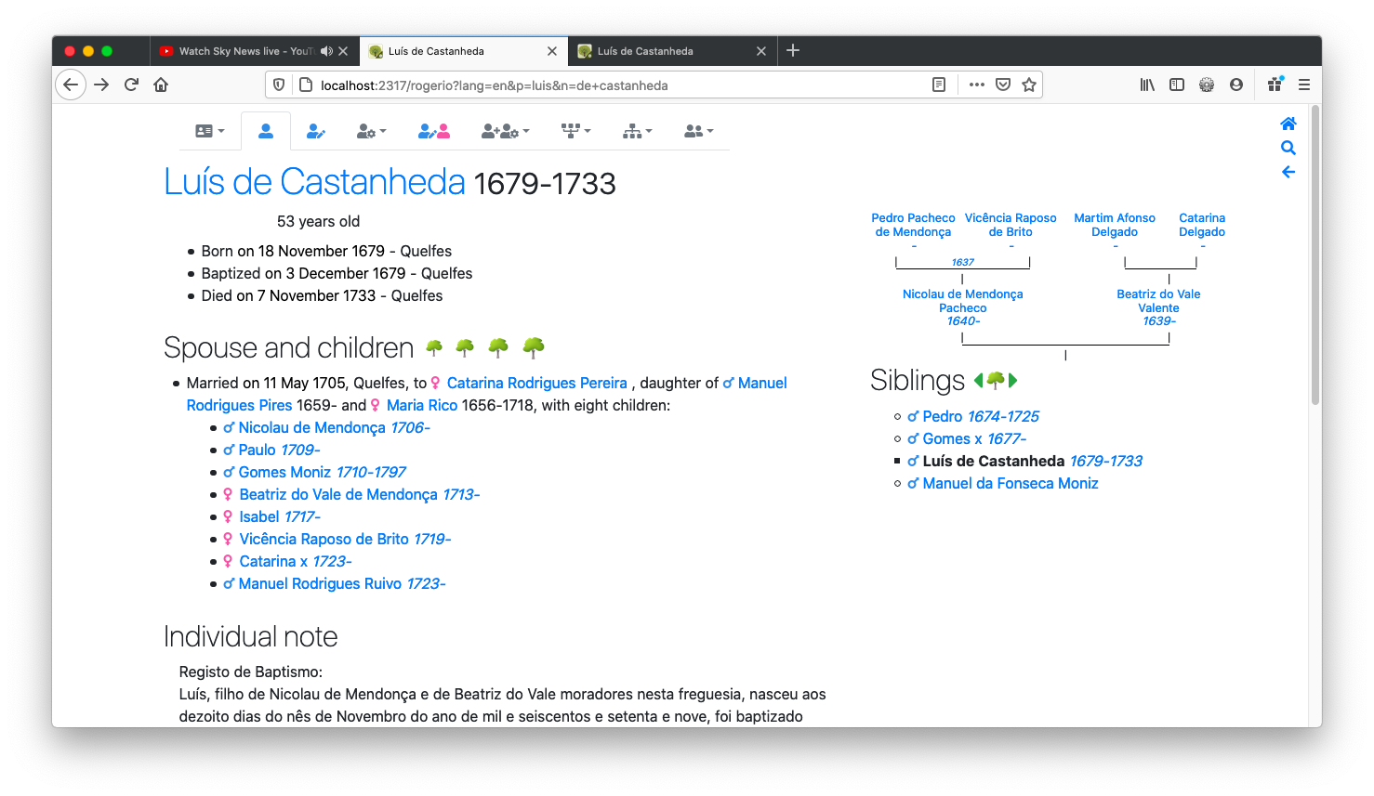This screenshot has width=1374, height=796.
Task: Open search via the magnifier sidebar icon
Action: coord(1288,148)
